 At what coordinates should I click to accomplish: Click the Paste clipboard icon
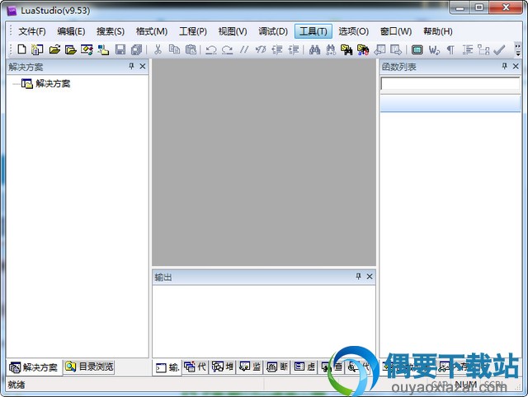(x=191, y=49)
